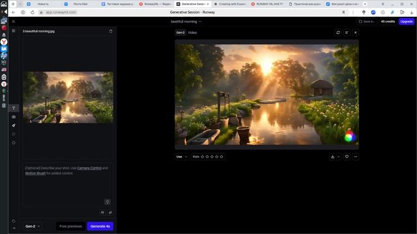Open the Gen-2 model dropdown
Screen dimensions: 417x234
(33, 226)
